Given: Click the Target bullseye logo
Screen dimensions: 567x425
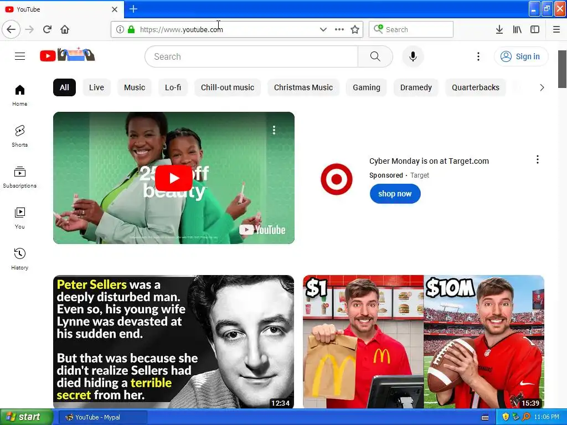Looking at the screenshot, I should [336, 179].
